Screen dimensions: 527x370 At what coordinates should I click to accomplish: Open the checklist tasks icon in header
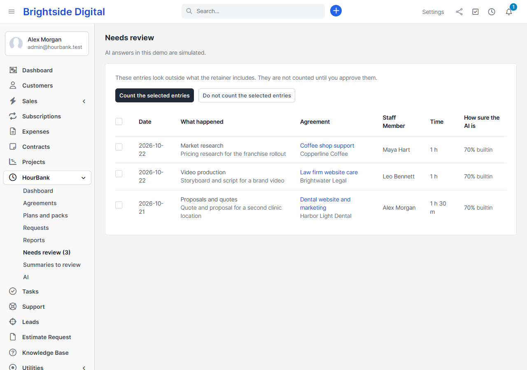[x=476, y=12]
